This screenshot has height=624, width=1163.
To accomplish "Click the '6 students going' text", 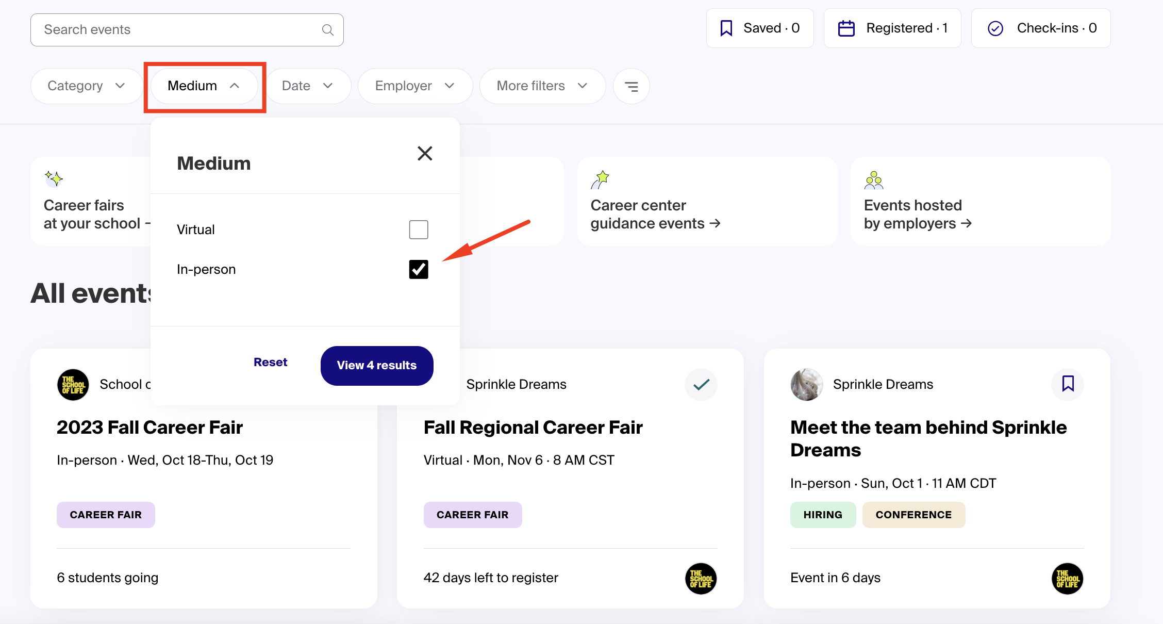I will click(x=107, y=578).
